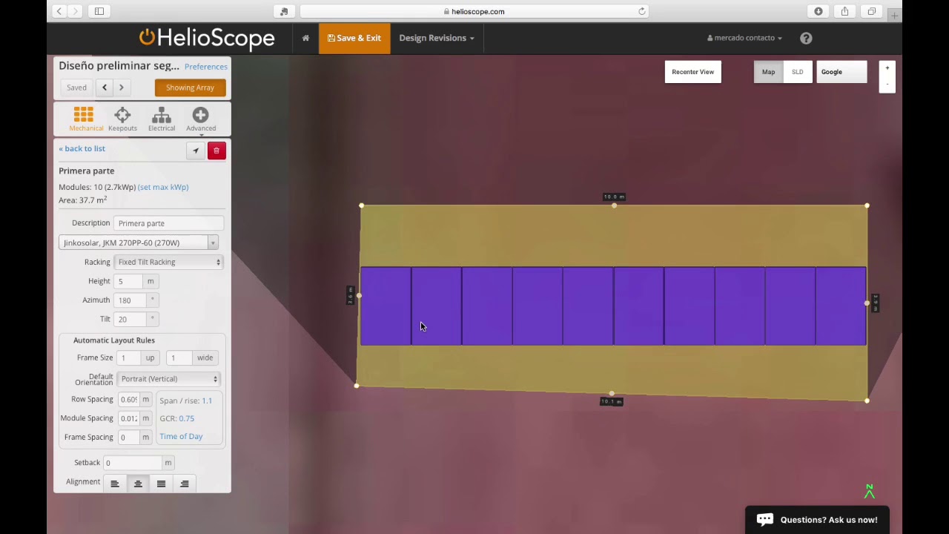
Task: Click Save & Exit button
Action: (x=354, y=38)
